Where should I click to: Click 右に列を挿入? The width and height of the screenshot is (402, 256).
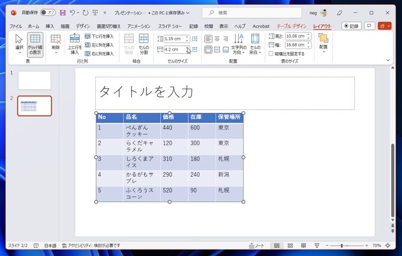99,54
